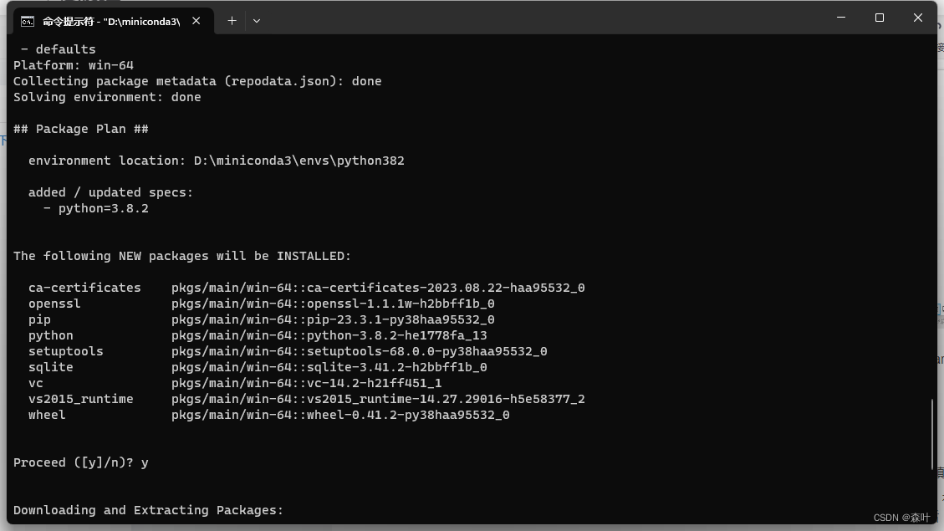Open the tab profile dropdown chevron
Screen dimensions: 944x531
257,21
